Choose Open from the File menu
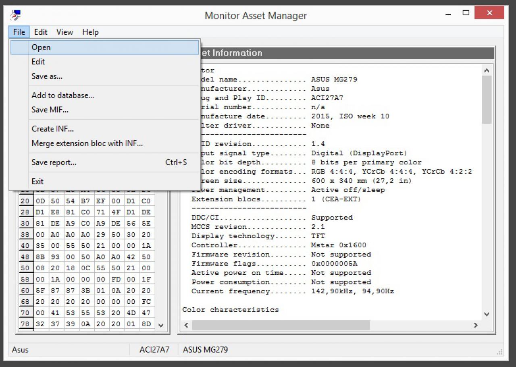Image resolution: width=516 pixels, height=367 pixels. (x=105, y=47)
